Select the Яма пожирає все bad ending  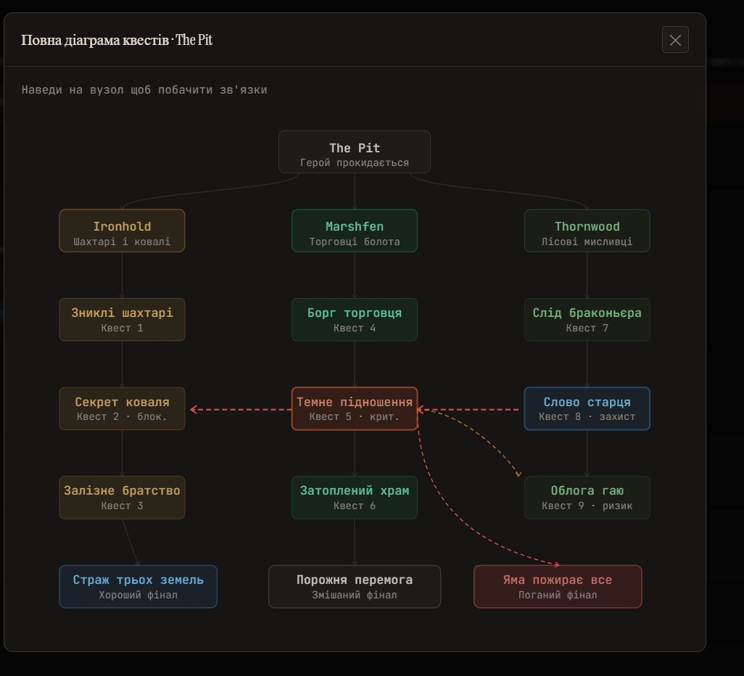pos(558,587)
